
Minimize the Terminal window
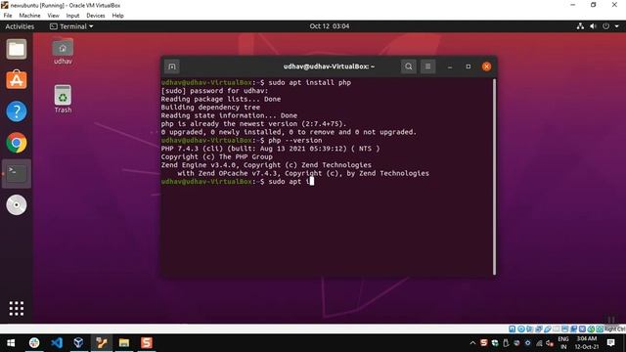pyautogui.click(x=450, y=66)
